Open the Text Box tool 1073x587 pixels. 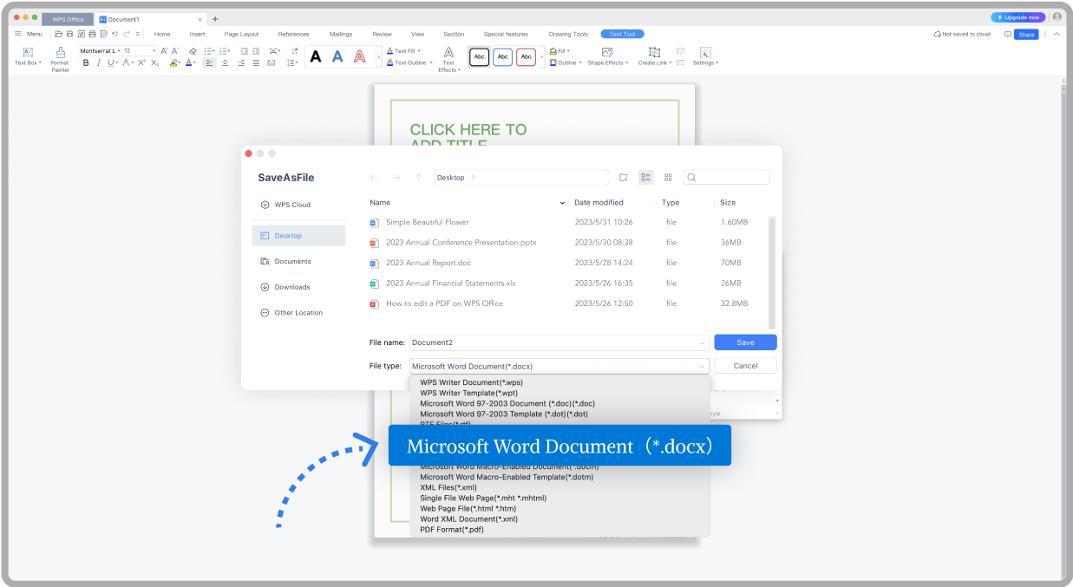click(x=27, y=55)
